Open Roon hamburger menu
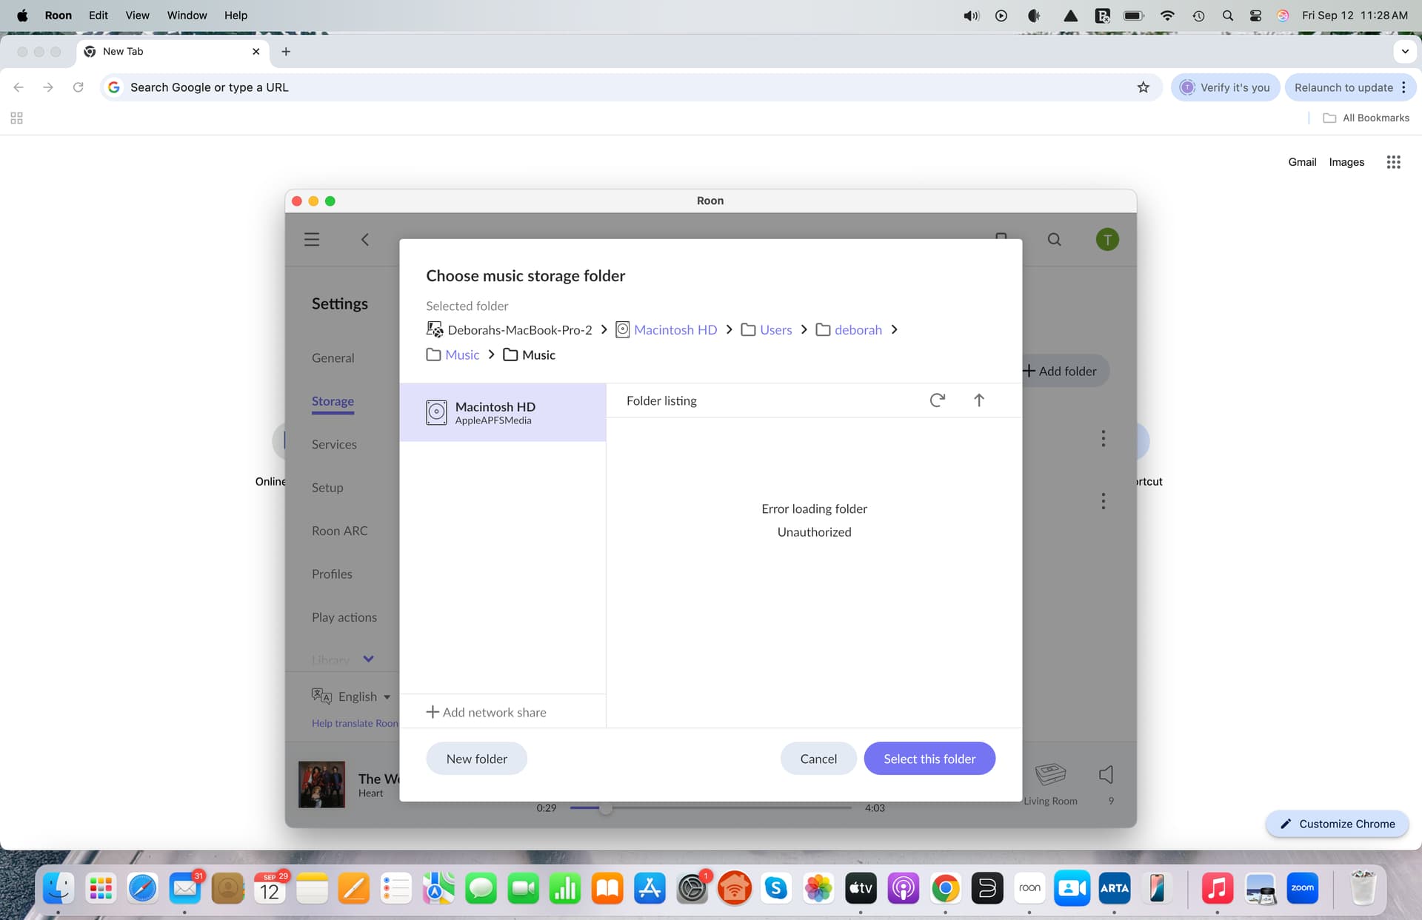The height and width of the screenshot is (920, 1422). (312, 239)
